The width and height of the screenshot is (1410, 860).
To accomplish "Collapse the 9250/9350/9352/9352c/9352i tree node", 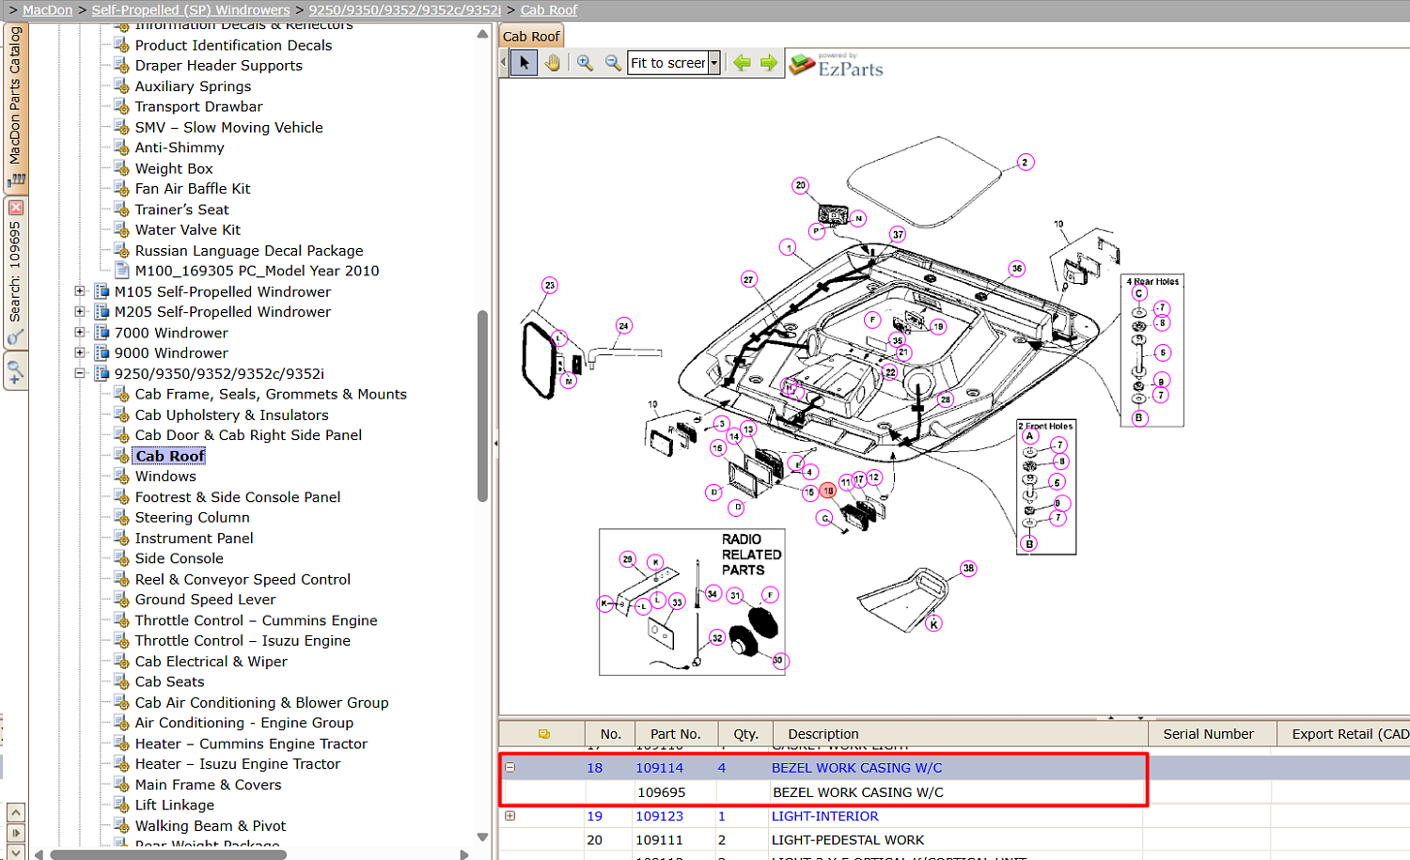I will point(80,374).
